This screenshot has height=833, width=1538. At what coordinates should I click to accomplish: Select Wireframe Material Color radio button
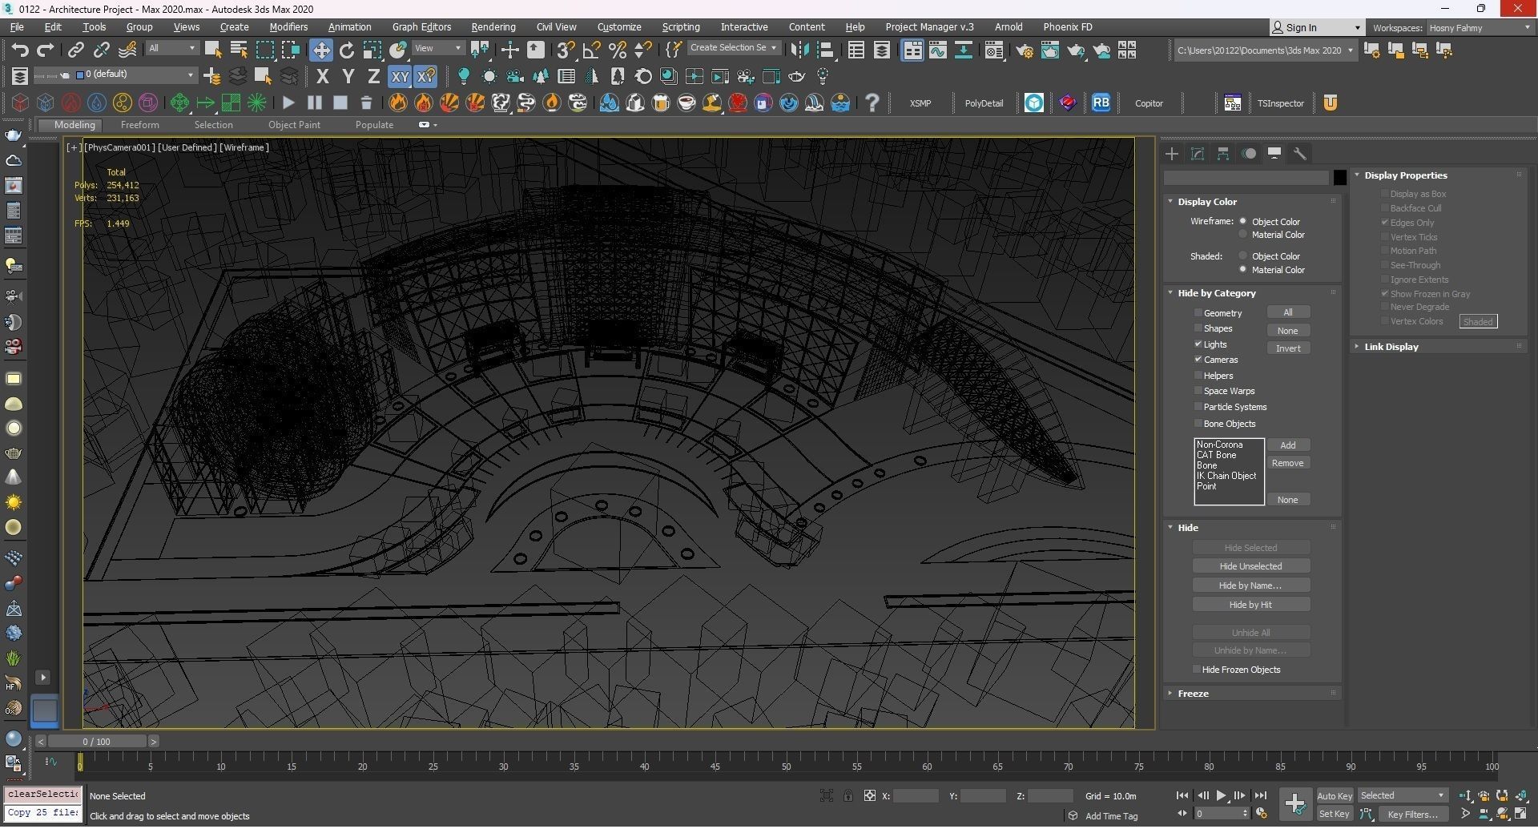pyautogui.click(x=1243, y=235)
